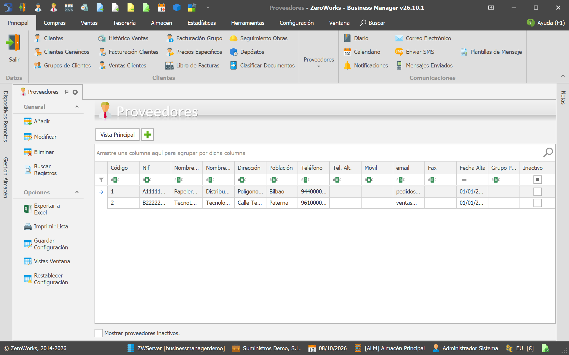This screenshot has height=355, width=569.
Task: Toggle Mostrar proveedores inactivos checkbox
Action: pos(99,333)
